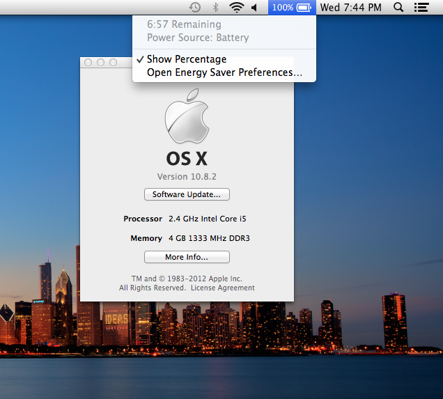Click the Memory label

(x=146, y=238)
